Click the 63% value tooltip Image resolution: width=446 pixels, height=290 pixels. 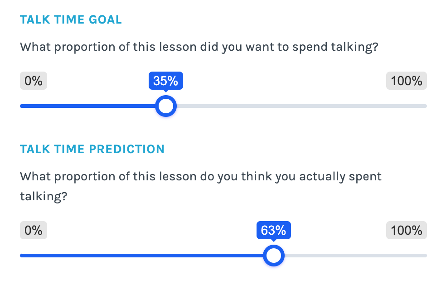[x=274, y=230]
